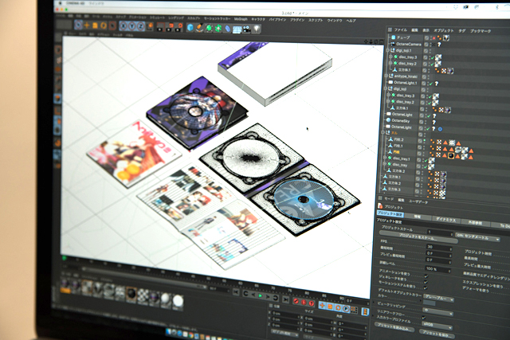Image resolution: width=510 pixels, height=340 pixels.
Task: Click the 100 % level of detail field
Action: (x=438, y=268)
